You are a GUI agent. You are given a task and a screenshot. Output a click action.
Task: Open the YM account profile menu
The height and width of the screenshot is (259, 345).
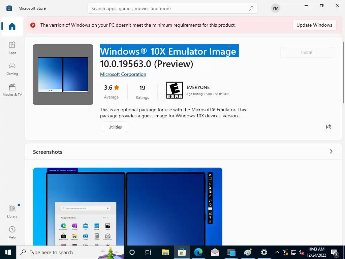pos(275,8)
